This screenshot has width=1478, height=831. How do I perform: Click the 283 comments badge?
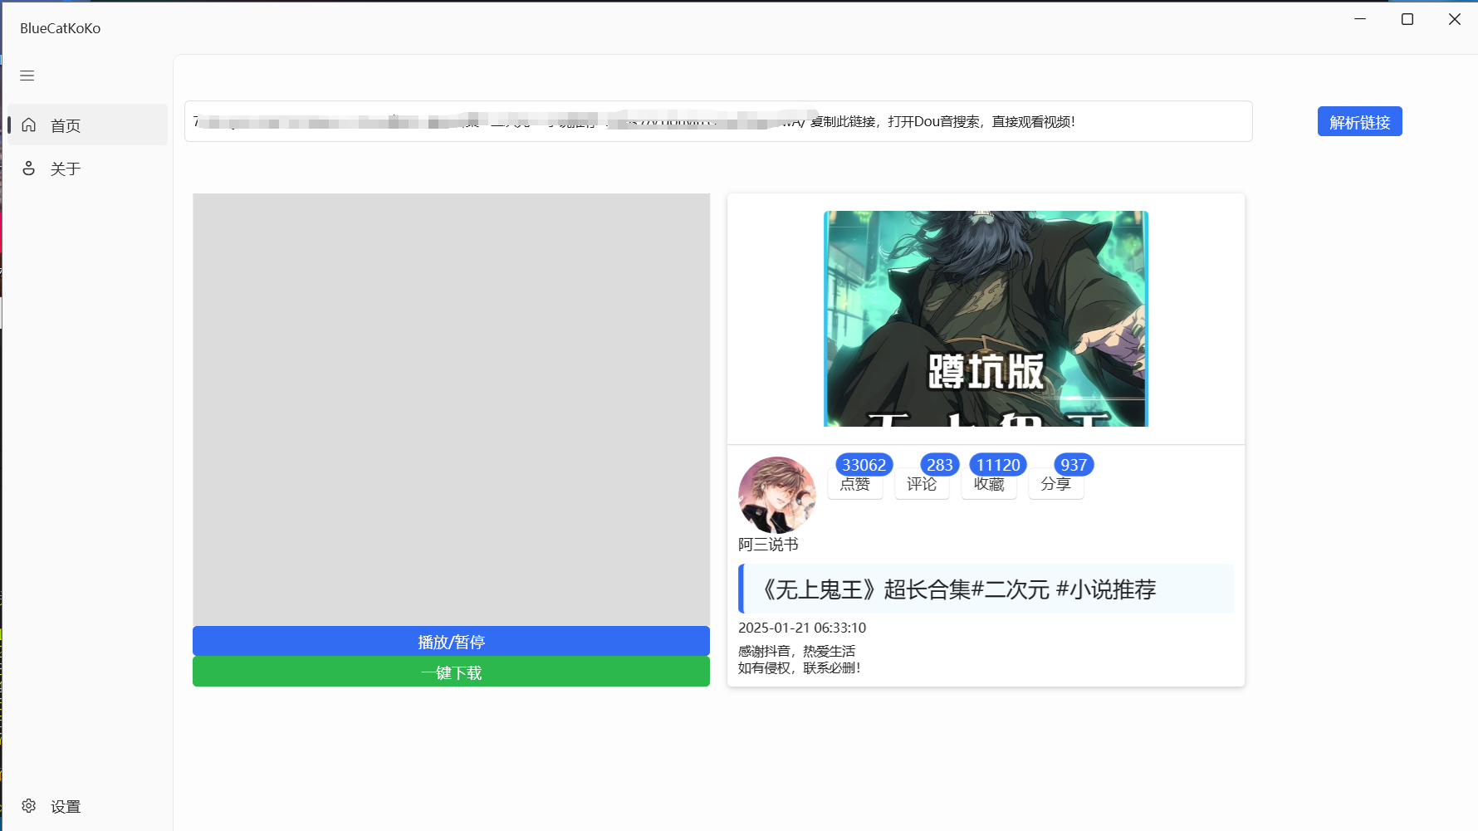[940, 465]
